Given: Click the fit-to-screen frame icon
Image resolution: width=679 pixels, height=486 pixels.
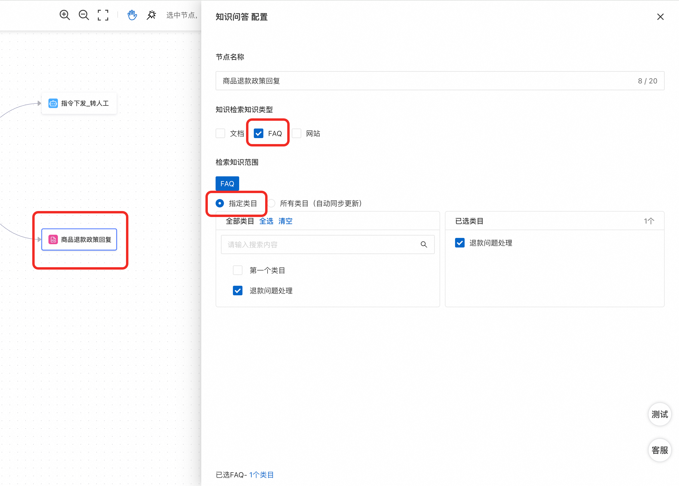Looking at the screenshot, I should pos(103,15).
